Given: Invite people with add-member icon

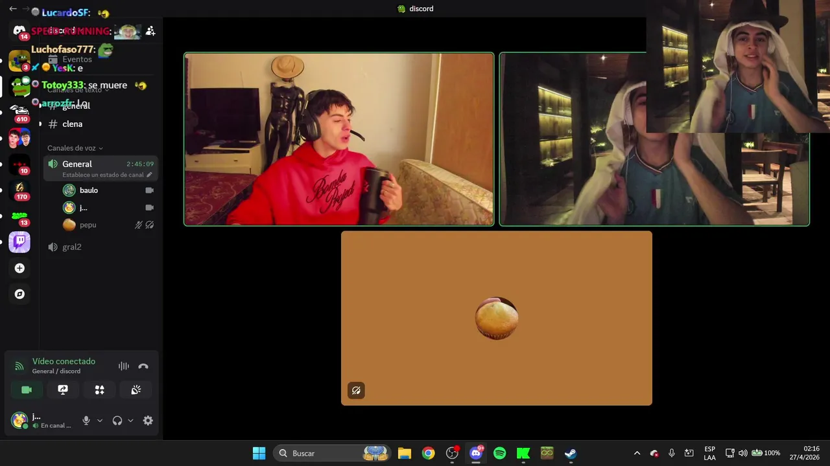Looking at the screenshot, I should pos(150,30).
